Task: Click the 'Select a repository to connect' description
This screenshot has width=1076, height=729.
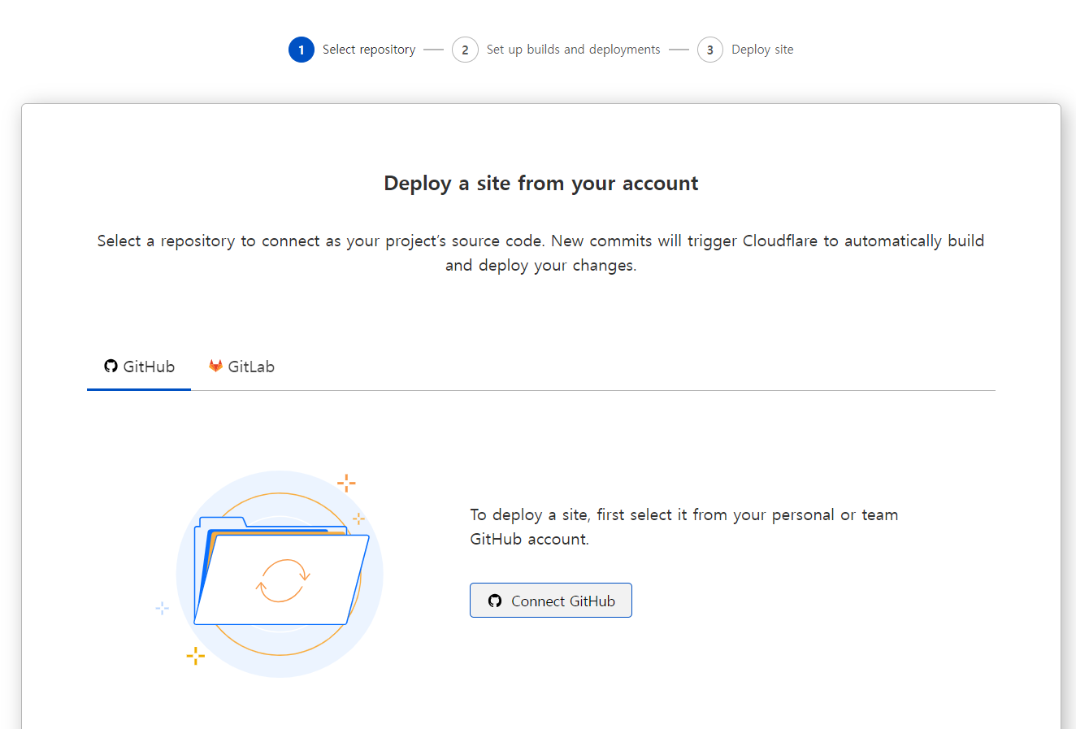Action: [541, 253]
